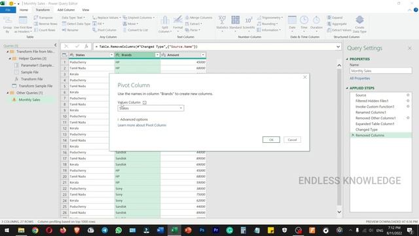The image size is (419, 236).
Task: Click the preview scrollbar down arrow
Action: point(339,212)
